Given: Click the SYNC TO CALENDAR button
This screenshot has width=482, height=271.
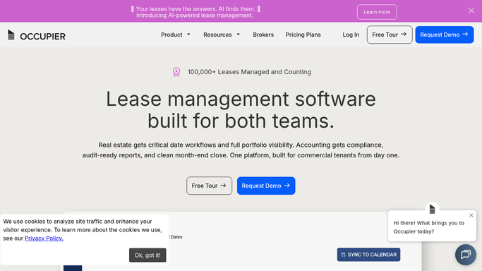Looking at the screenshot, I should pos(368,254).
